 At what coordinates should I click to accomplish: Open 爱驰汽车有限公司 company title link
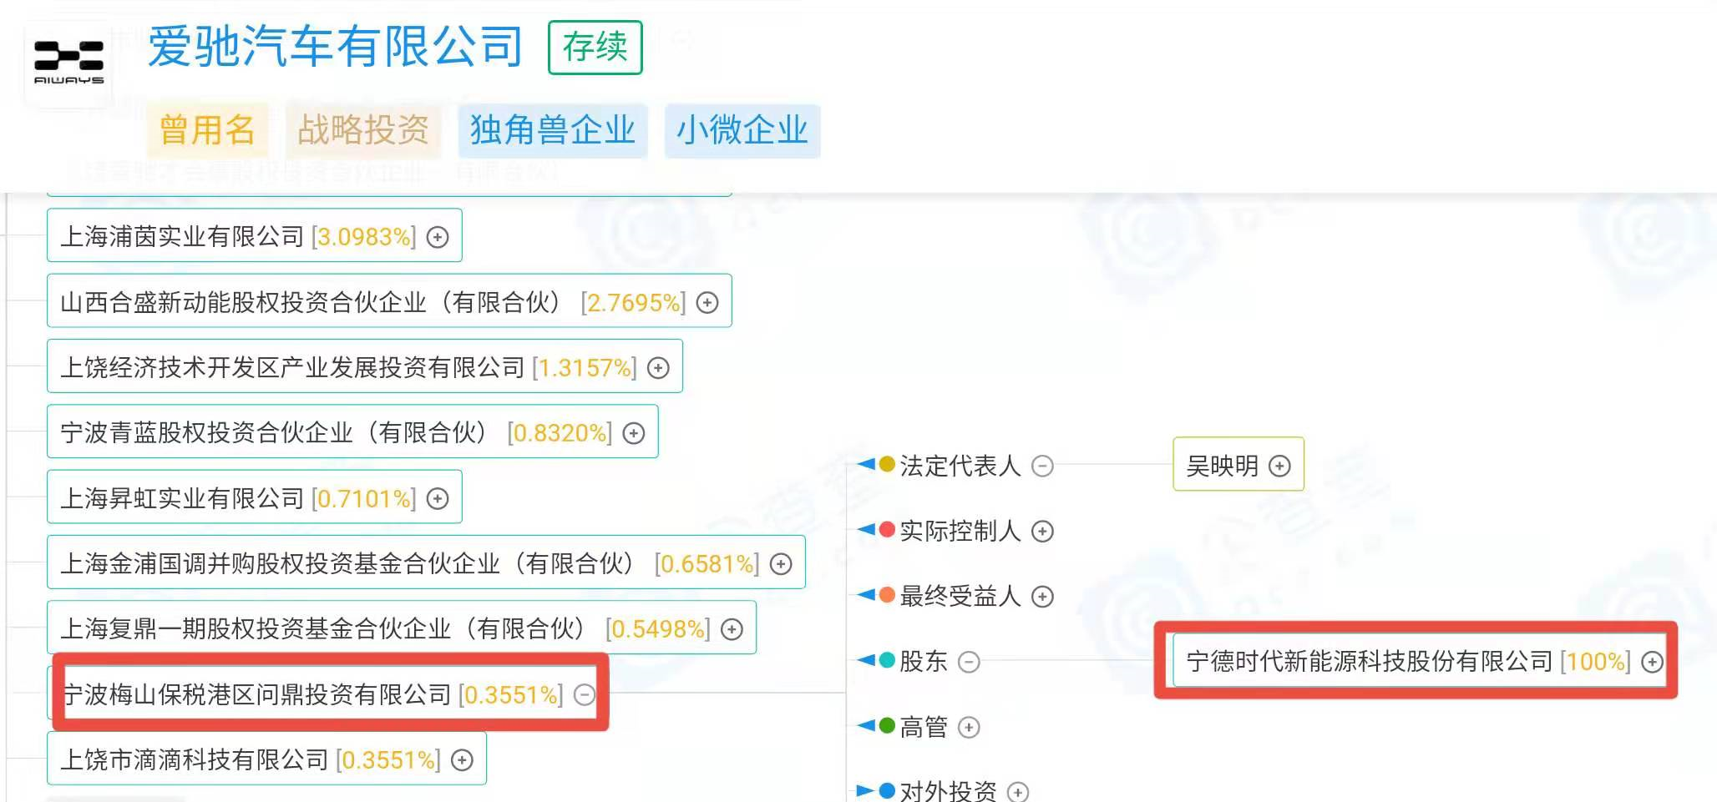pos(336,46)
